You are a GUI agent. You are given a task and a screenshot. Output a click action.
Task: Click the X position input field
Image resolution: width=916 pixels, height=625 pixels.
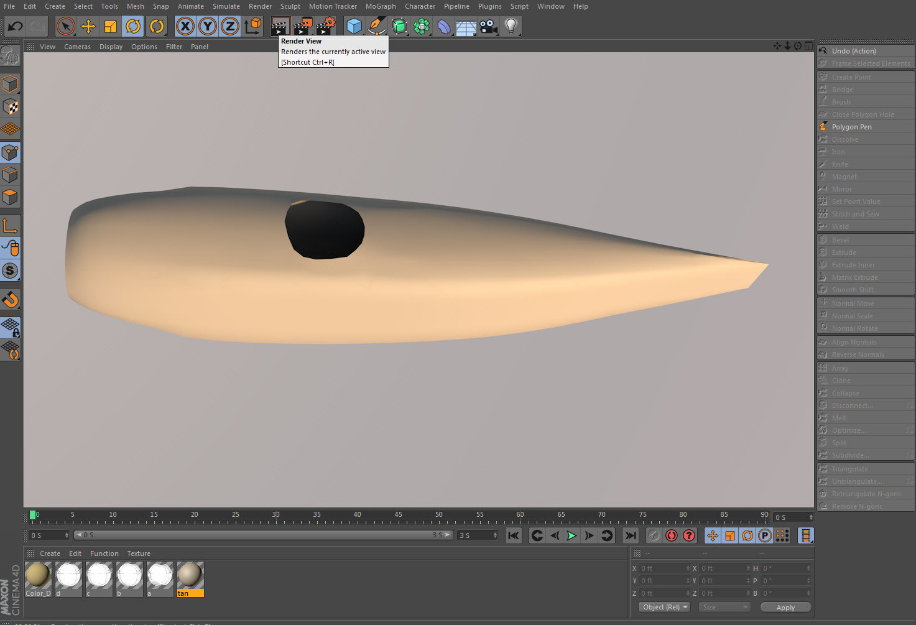pos(664,568)
